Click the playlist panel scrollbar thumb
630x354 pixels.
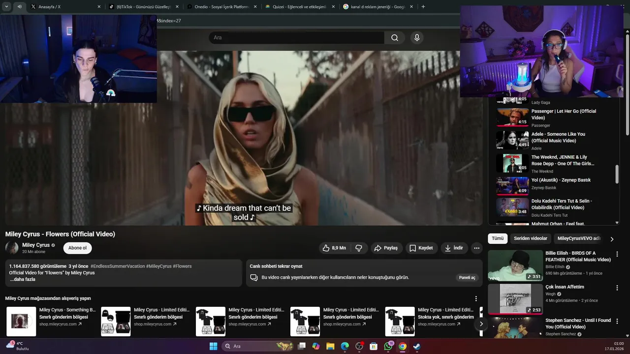tap(617, 175)
